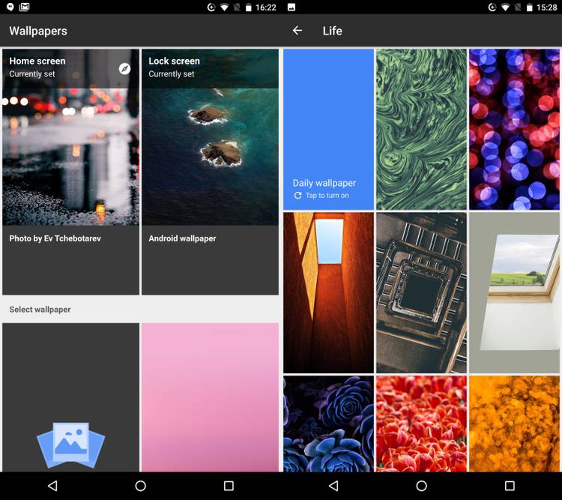The height and width of the screenshot is (500, 562).
Task: Tap the image notification icon in right status bar
Action: point(291,7)
